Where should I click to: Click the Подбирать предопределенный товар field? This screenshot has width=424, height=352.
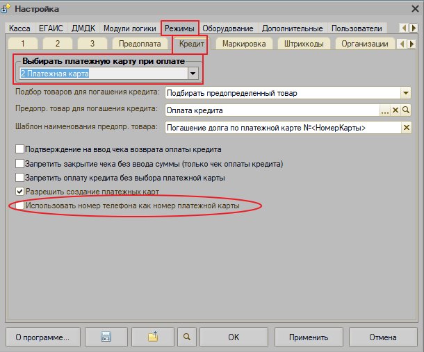[283, 93]
